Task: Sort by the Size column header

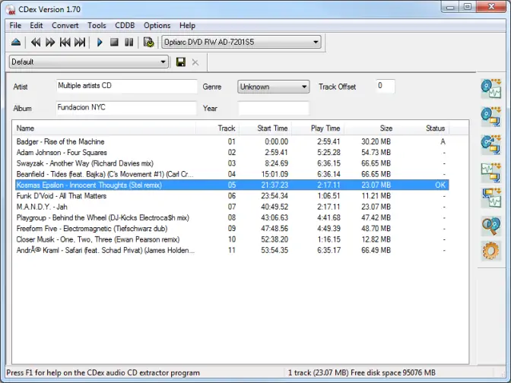Action: point(370,128)
